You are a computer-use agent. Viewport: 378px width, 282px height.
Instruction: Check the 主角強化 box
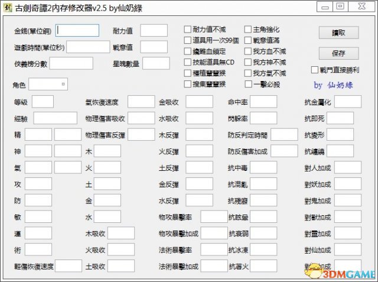[248, 30]
